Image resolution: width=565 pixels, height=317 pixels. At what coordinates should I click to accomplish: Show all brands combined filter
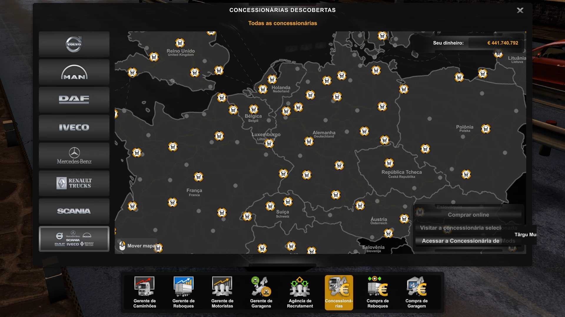click(x=74, y=239)
